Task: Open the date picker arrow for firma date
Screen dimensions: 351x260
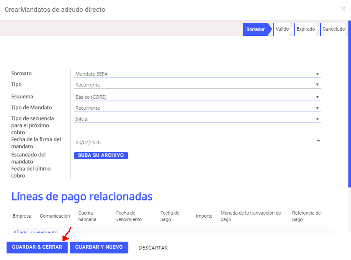Action: click(x=318, y=141)
